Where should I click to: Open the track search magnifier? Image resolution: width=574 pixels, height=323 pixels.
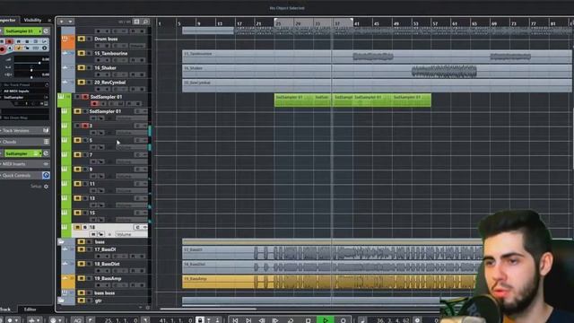click(145, 22)
